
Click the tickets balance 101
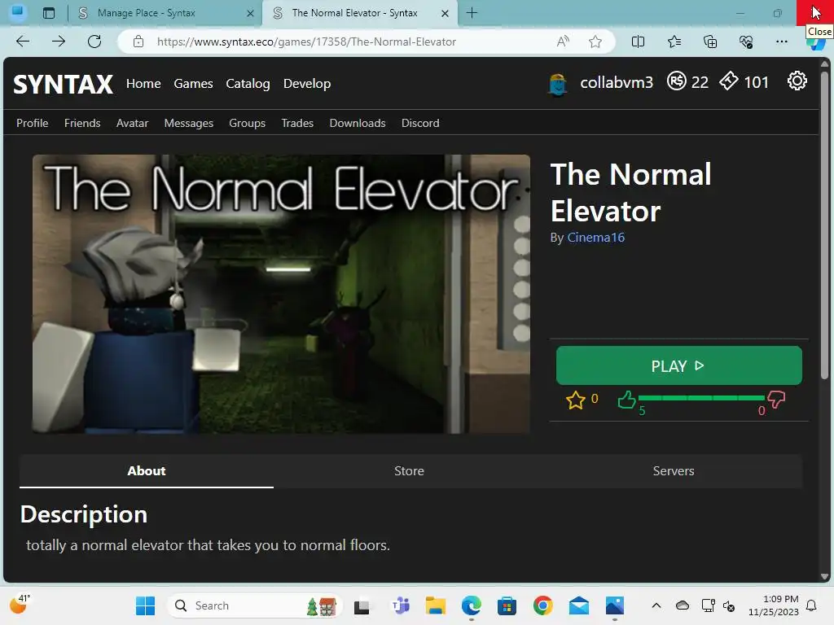(744, 82)
